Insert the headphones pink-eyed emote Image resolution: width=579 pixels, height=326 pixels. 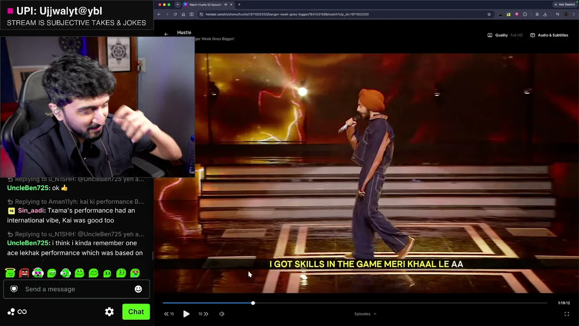coord(38,273)
